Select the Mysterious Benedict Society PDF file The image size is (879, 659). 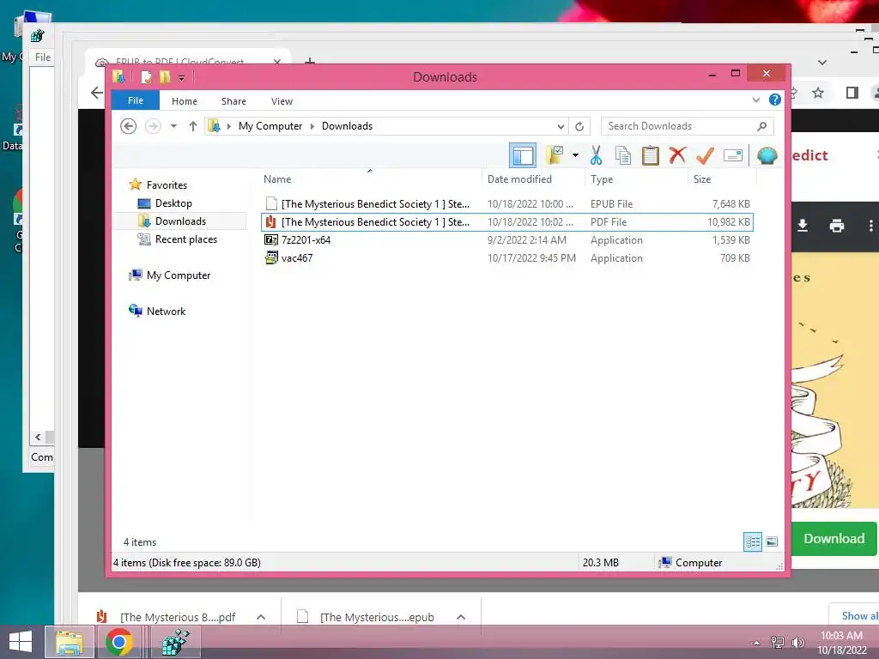(x=506, y=222)
